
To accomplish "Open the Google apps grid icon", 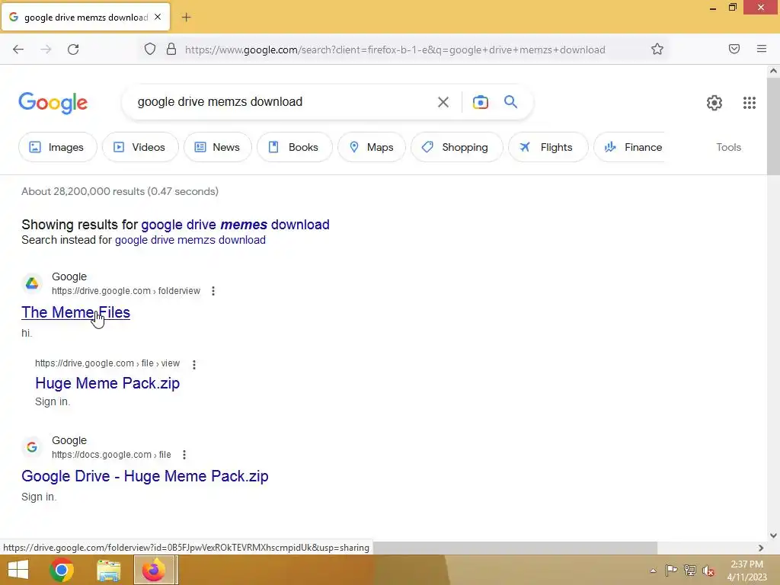I will point(750,103).
